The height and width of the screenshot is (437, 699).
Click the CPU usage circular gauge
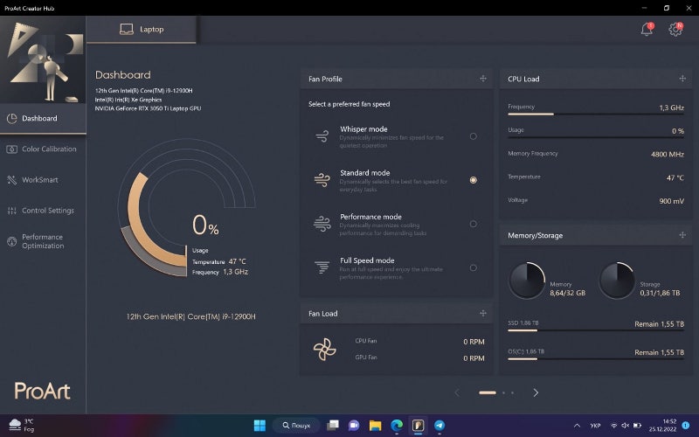pos(186,207)
